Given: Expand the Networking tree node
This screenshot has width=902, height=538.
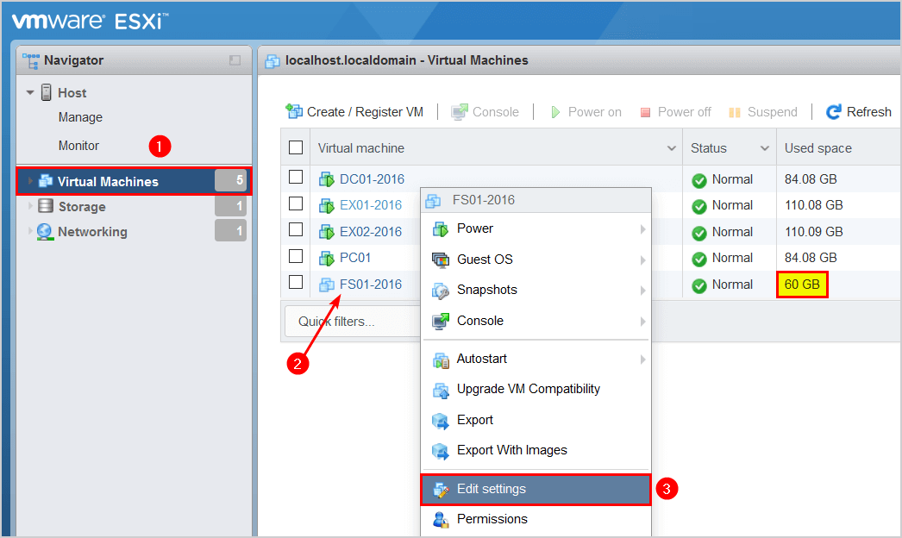Looking at the screenshot, I should pos(30,231).
